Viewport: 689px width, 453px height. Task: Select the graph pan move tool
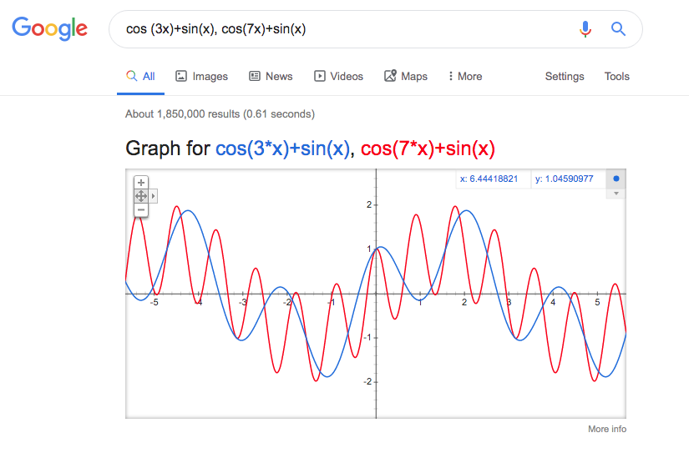pos(141,196)
